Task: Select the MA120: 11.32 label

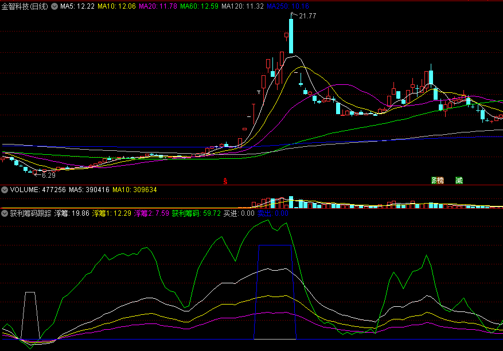Action: click(x=243, y=6)
